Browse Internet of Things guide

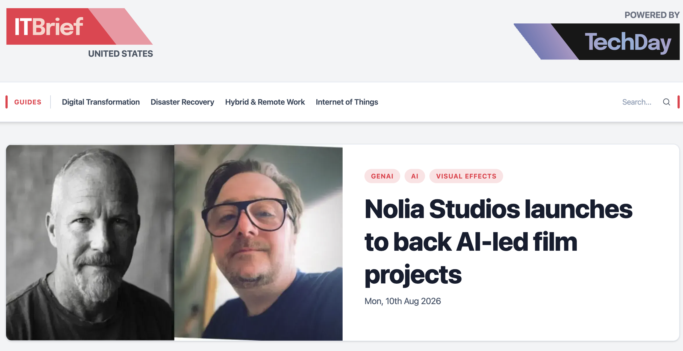tap(347, 102)
